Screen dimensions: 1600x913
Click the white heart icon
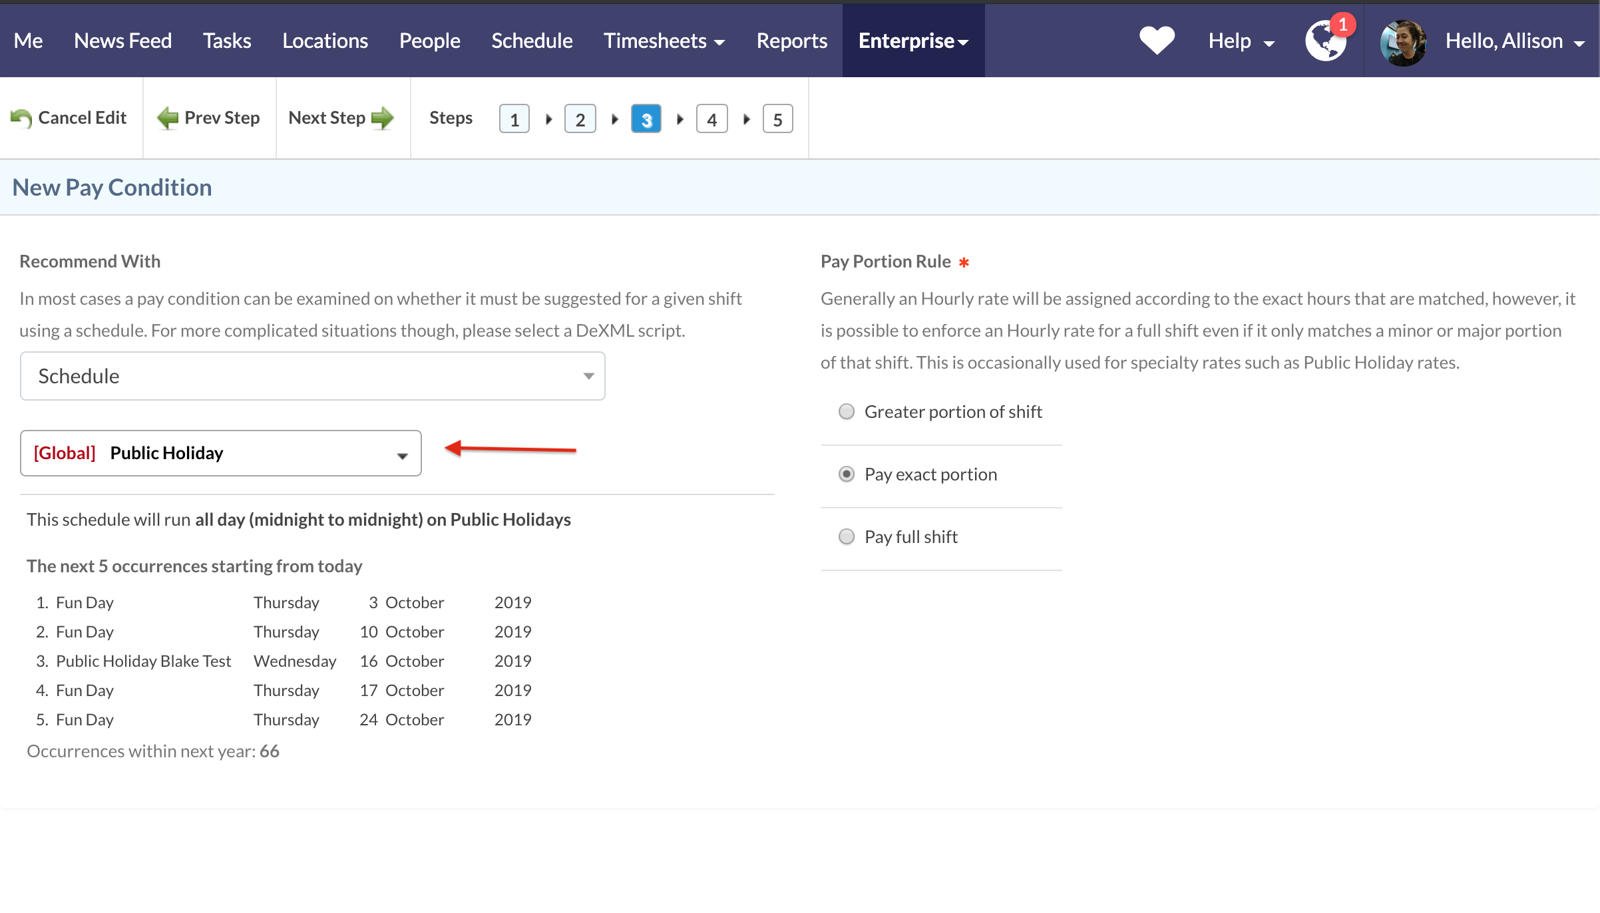pos(1157,41)
